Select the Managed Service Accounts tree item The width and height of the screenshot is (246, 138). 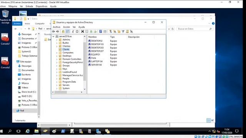click(73, 75)
